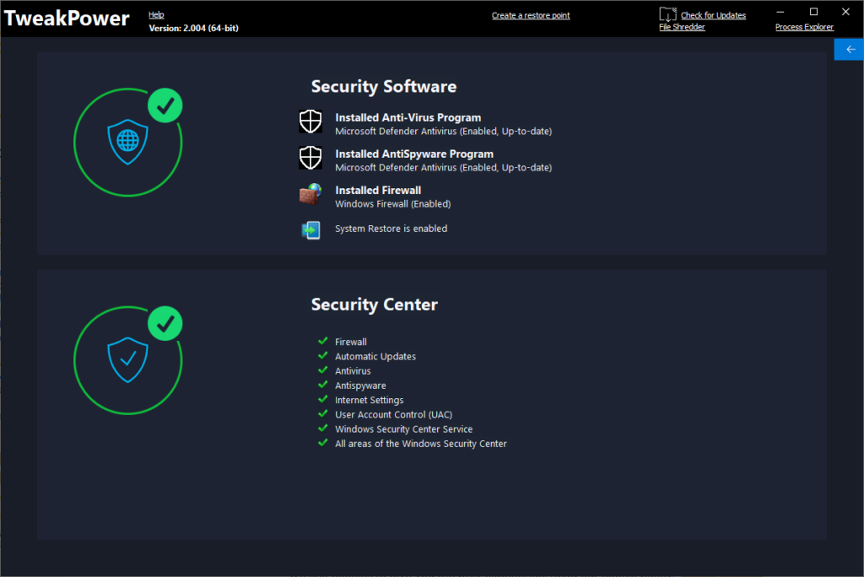The height and width of the screenshot is (577, 864).
Task: Click the green check badge on Security Center
Action: pos(165,323)
